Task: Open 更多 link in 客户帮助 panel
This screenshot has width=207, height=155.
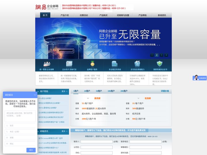Action: click(x=65, y=91)
